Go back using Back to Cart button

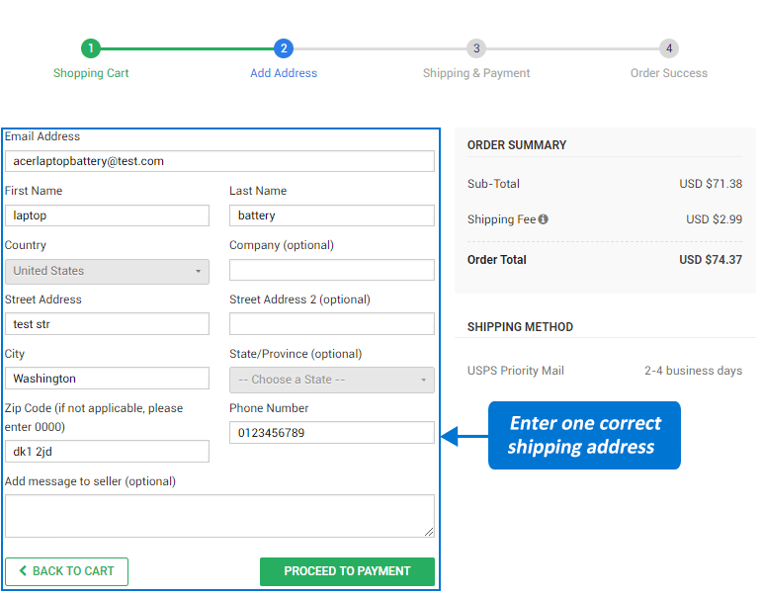point(66,571)
